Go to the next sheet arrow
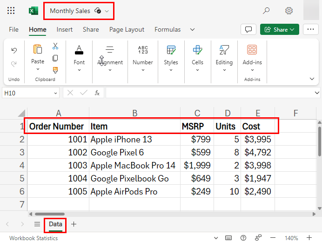Viewport: 322px width, 242px height. click(22, 224)
